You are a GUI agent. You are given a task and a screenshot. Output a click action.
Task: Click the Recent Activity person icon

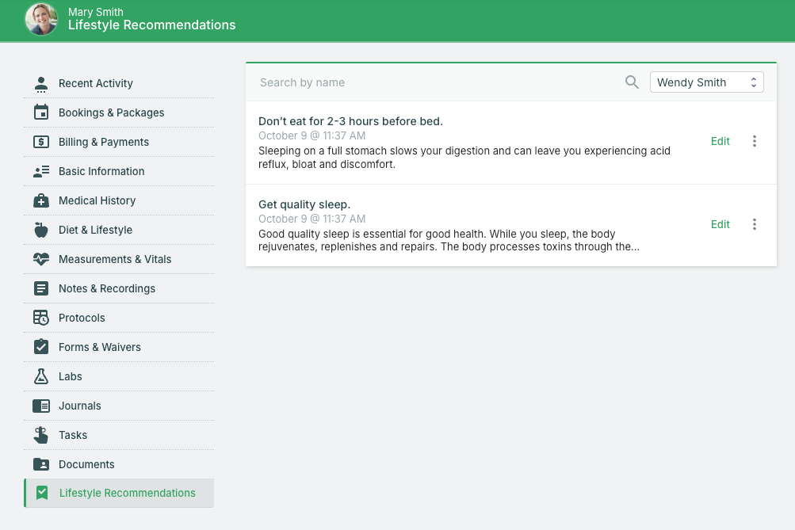(x=41, y=83)
